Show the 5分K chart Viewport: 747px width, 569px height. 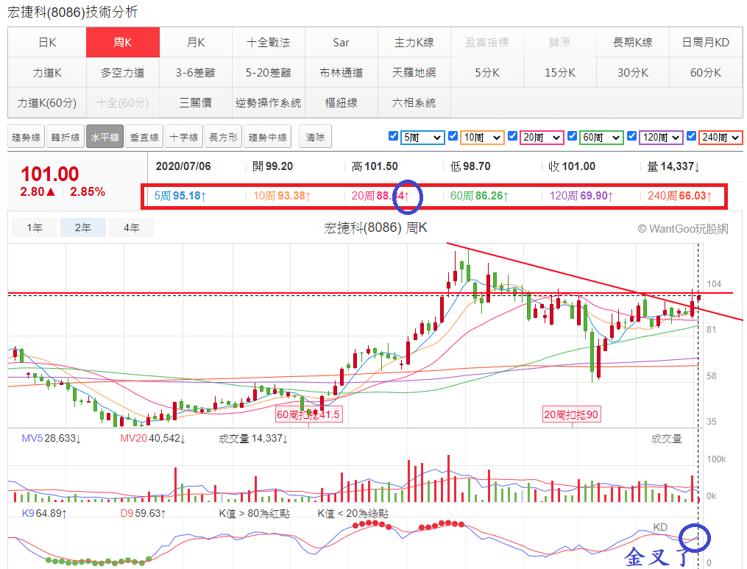[x=487, y=72]
